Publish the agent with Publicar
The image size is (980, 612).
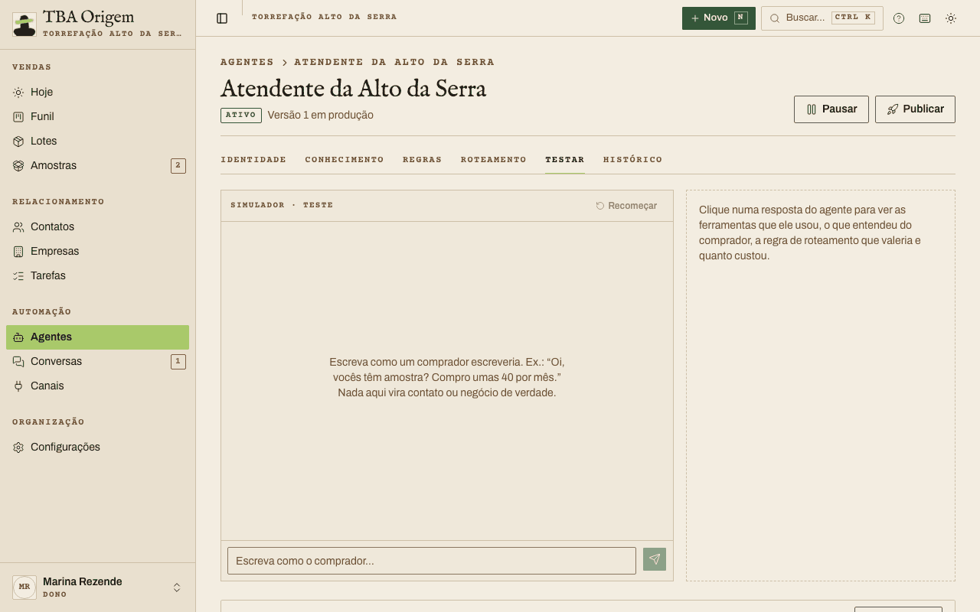point(915,109)
